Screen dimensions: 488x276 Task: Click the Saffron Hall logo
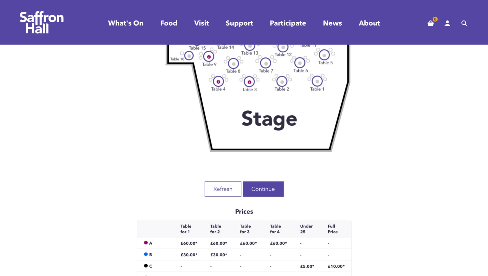coord(41,22)
